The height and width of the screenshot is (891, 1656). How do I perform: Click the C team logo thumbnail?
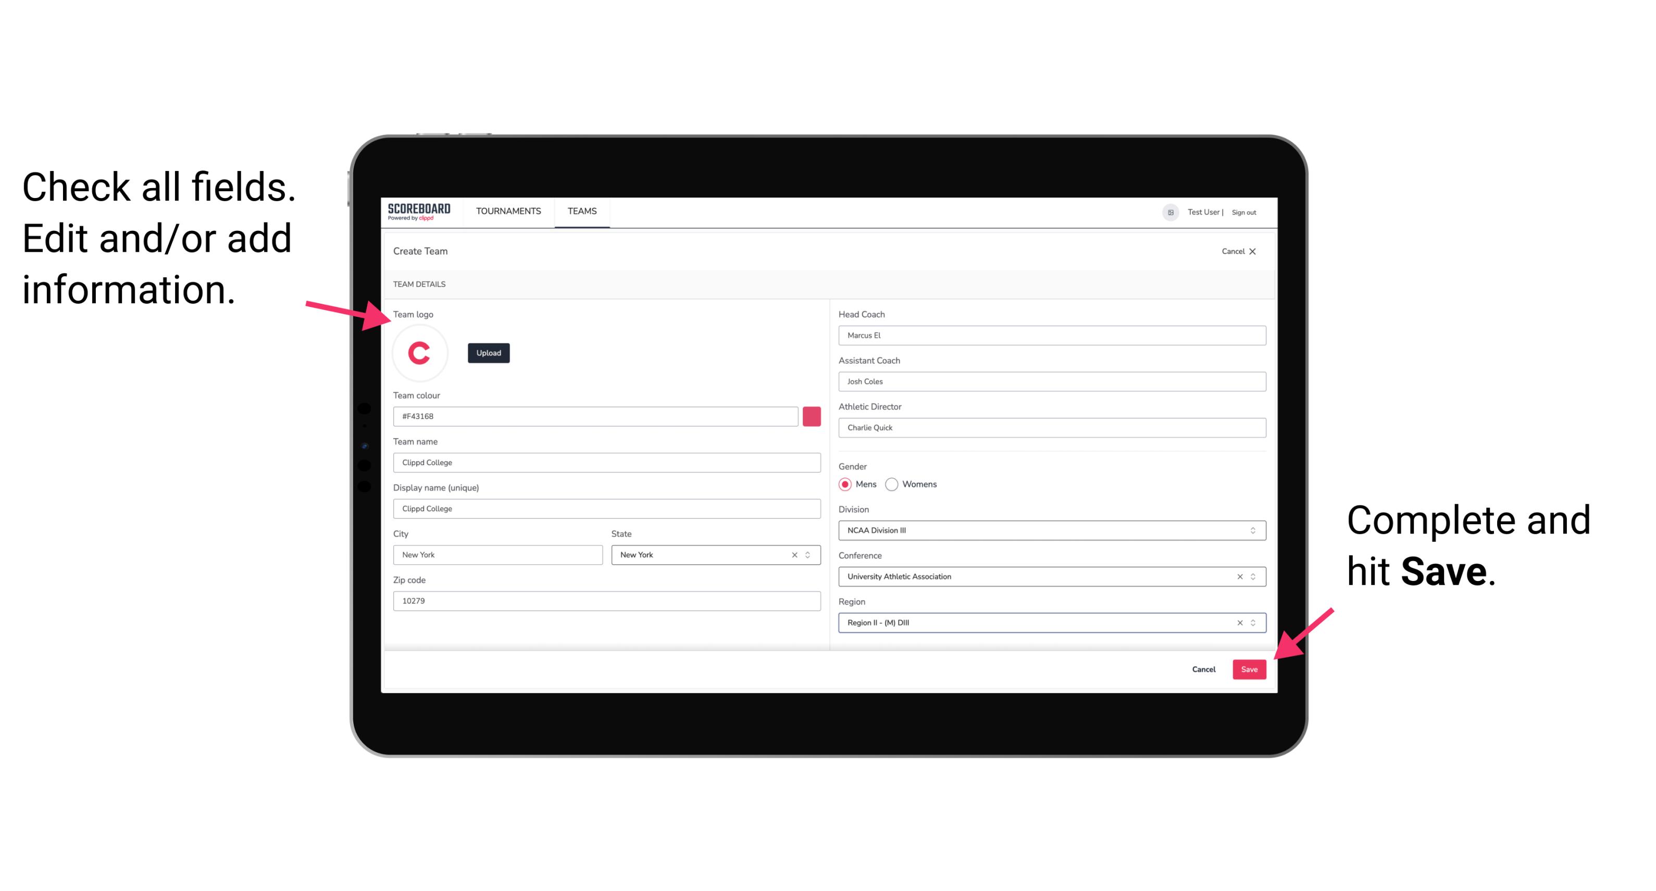click(x=420, y=352)
